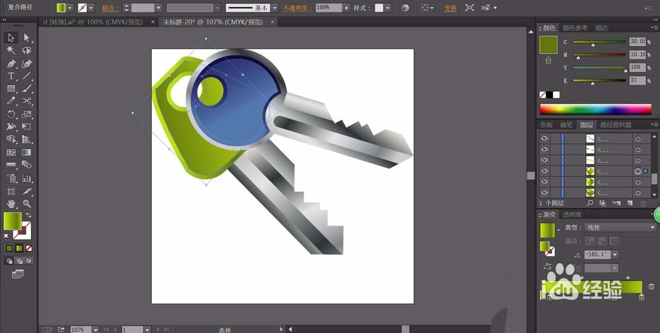Open the fill color dropdown in control bar
Screen dimensions: 660x333
click(x=70, y=8)
